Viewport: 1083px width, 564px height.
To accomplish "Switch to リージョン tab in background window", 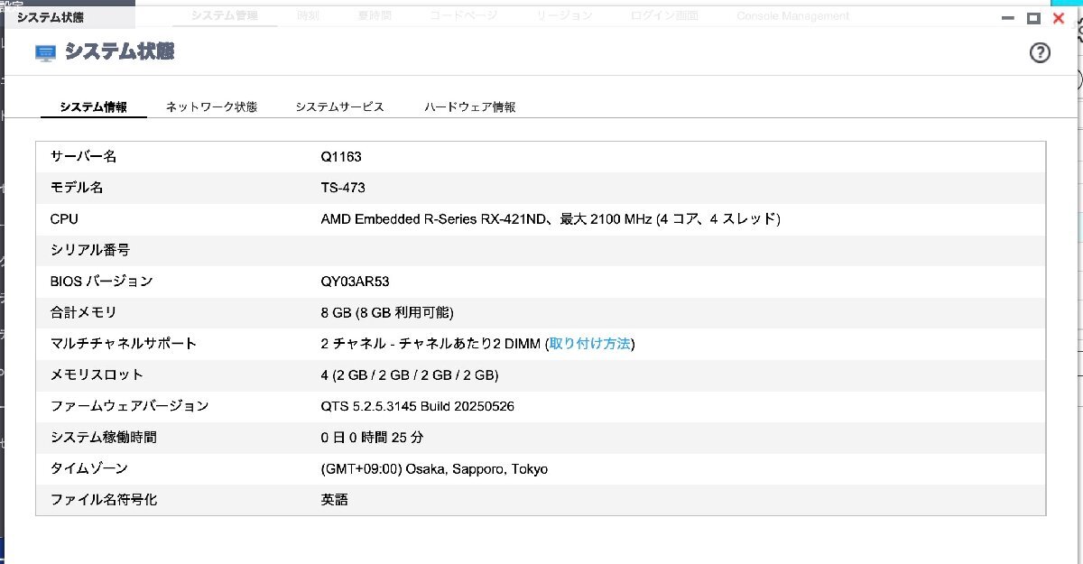I will [564, 15].
